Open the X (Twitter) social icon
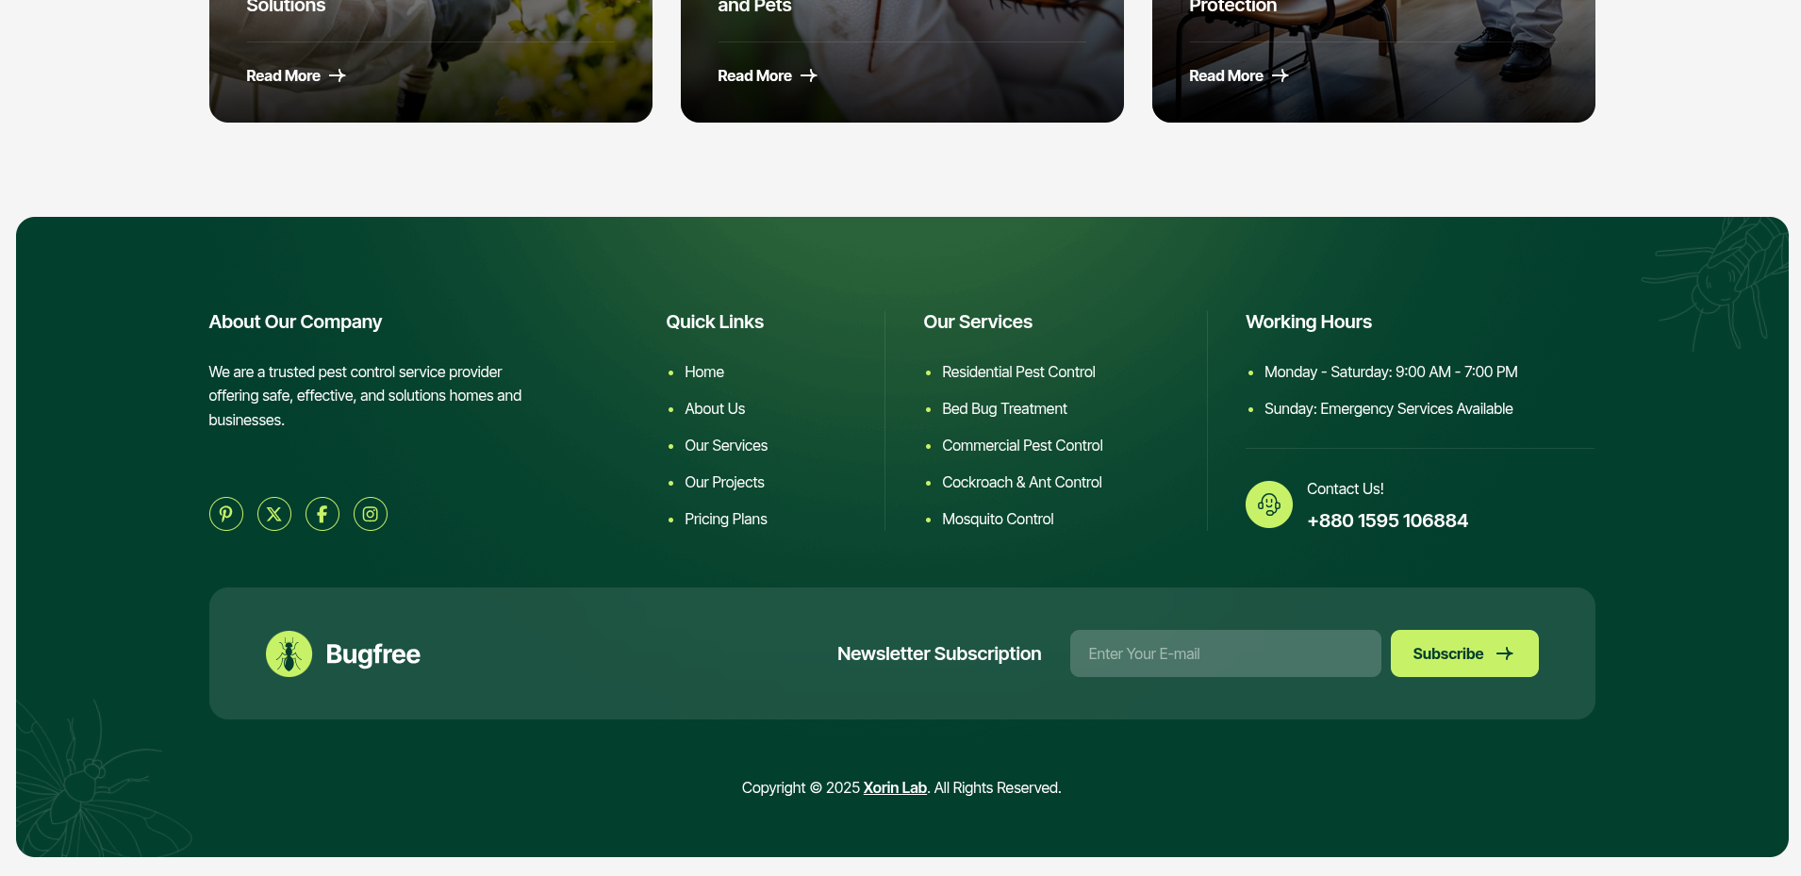Image resolution: width=1801 pixels, height=876 pixels. (274, 514)
